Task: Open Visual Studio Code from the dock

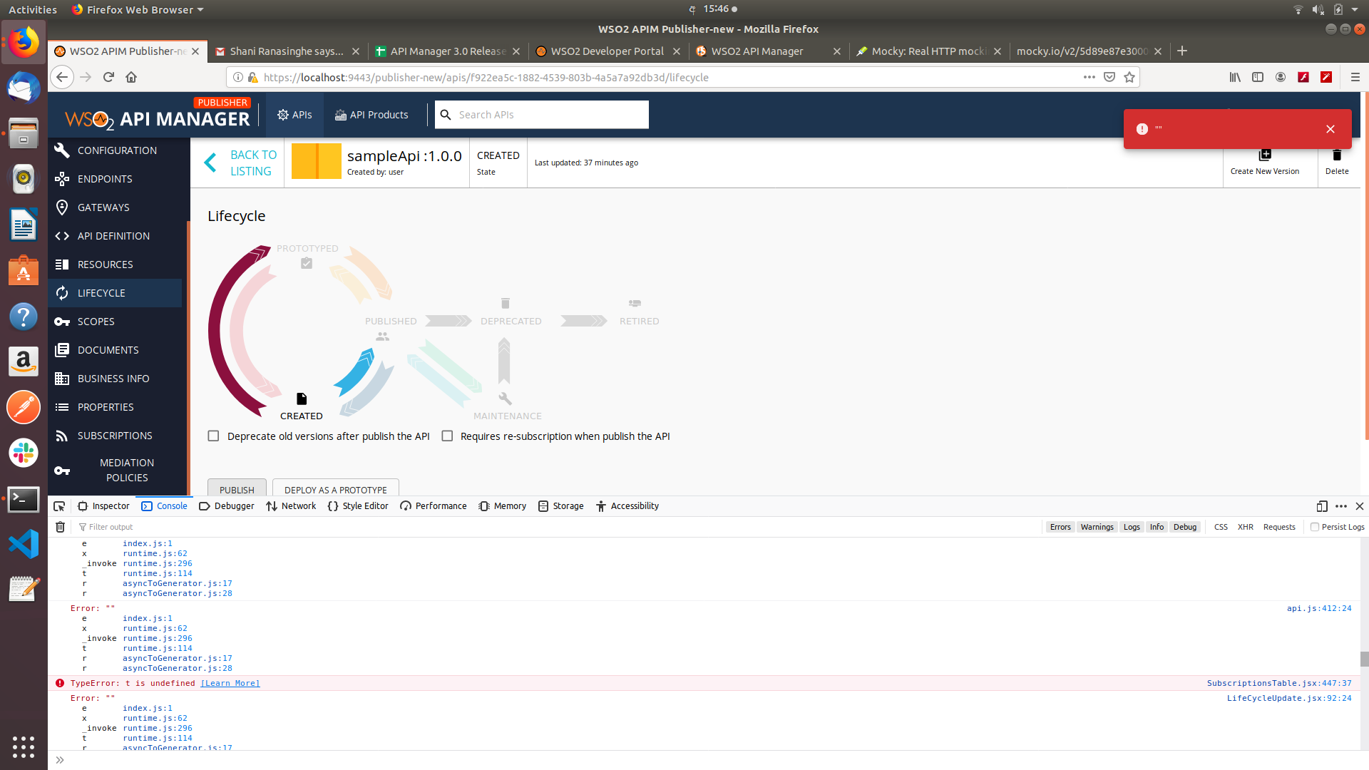Action: point(24,544)
